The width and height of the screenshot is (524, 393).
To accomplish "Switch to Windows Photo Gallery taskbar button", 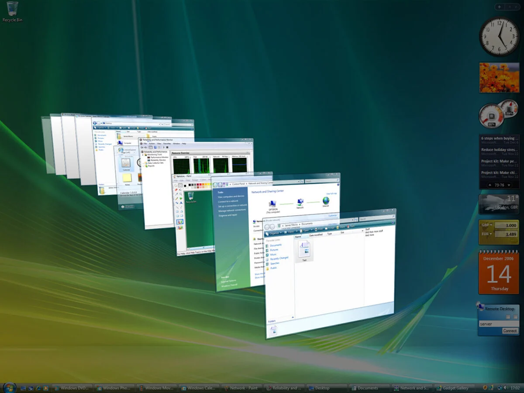I will coord(114,388).
